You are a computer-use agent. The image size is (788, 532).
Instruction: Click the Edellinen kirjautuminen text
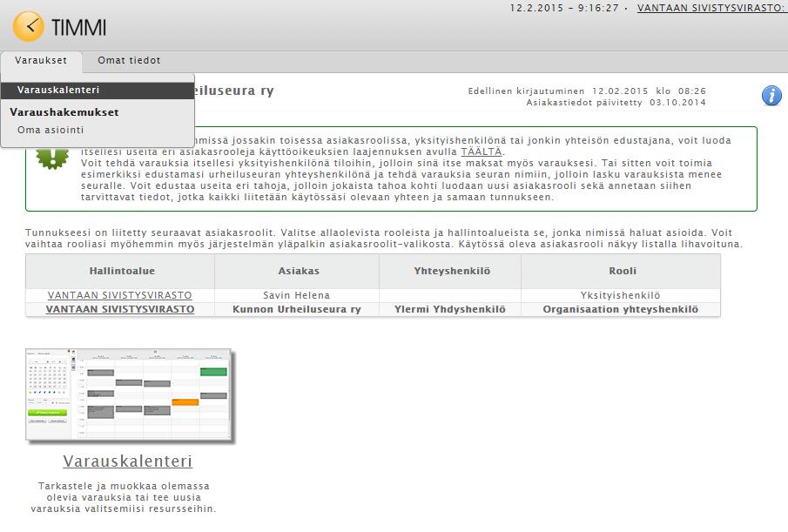click(x=587, y=91)
